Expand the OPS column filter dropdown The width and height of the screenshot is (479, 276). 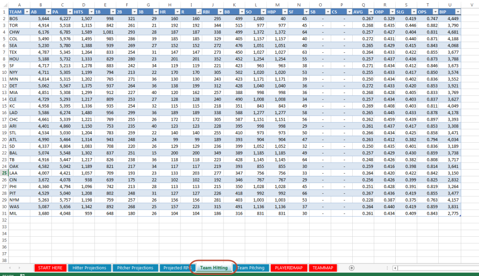pos(434,11)
